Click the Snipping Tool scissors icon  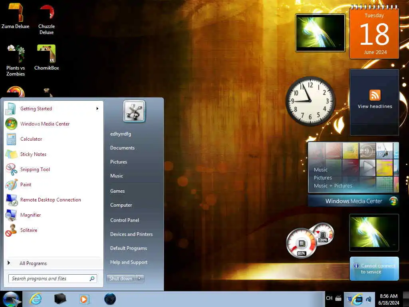(x=11, y=169)
